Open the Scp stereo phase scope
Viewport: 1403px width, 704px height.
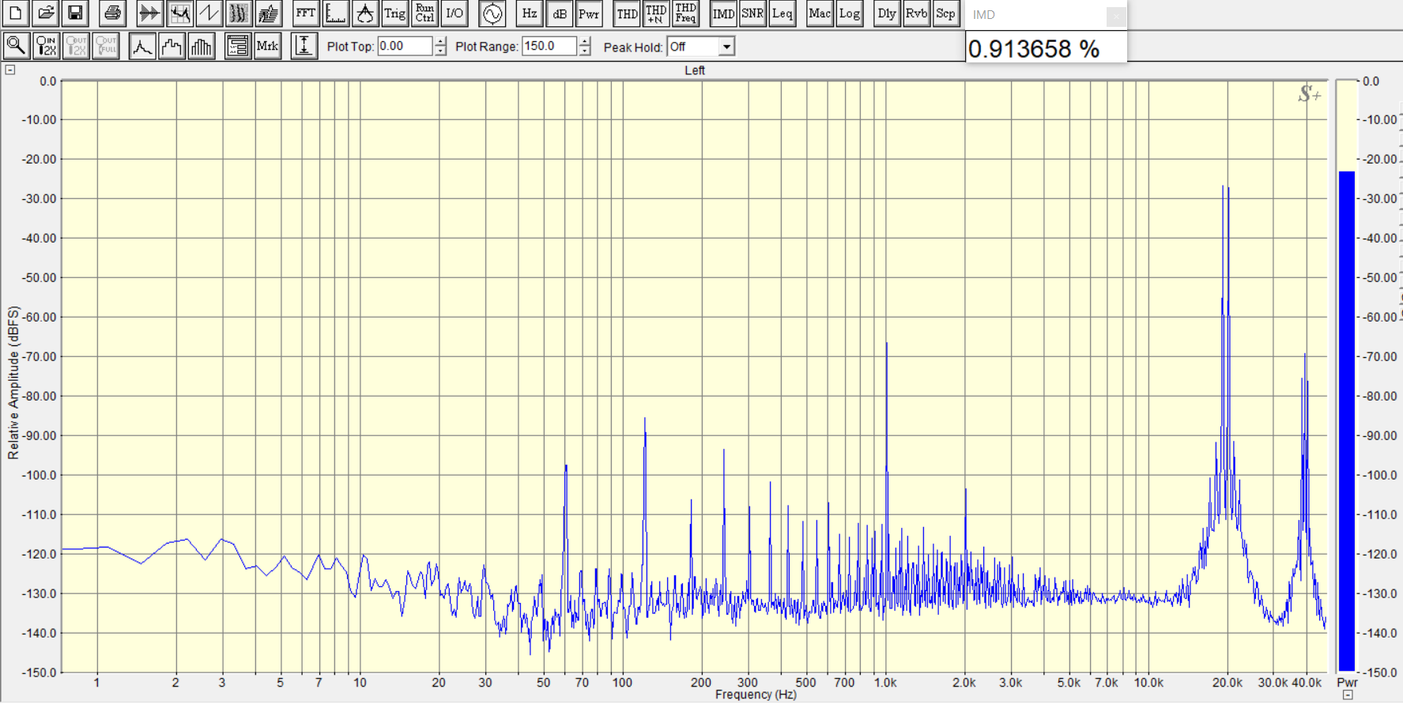coord(946,13)
